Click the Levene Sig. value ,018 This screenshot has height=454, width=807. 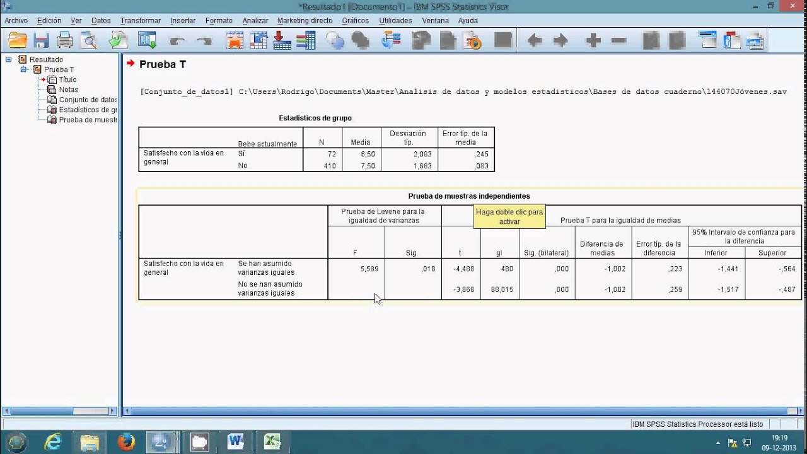point(428,269)
